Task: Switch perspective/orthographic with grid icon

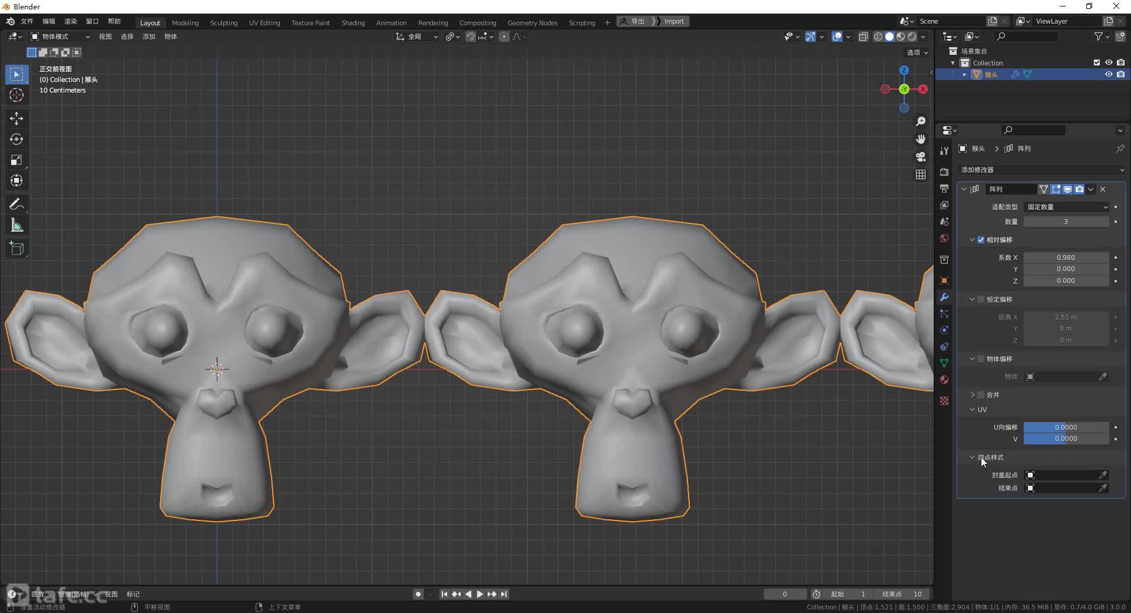Action: point(921,174)
